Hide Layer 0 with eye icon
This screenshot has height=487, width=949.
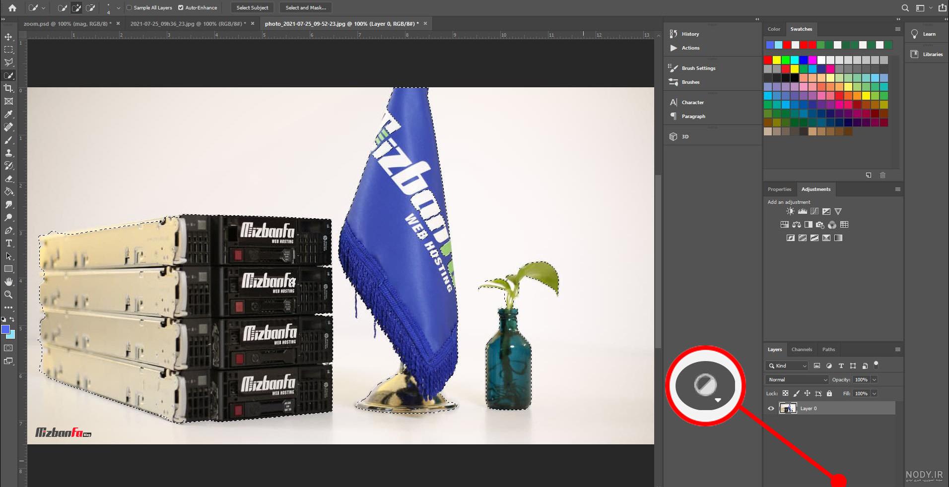pyautogui.click(x=771, y=409)
